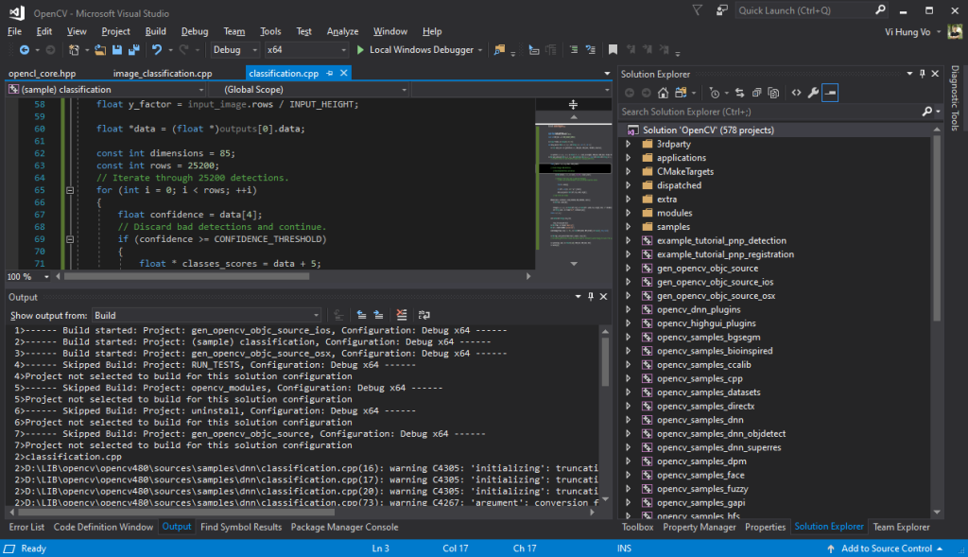The width and height of the screenshot is (968, 557).
Task: Toggle the Output panel auto-hide pin
Action: click(589, 296)
